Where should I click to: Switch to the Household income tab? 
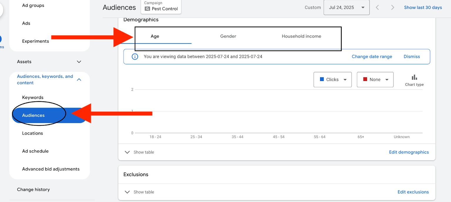pos(301,36)
